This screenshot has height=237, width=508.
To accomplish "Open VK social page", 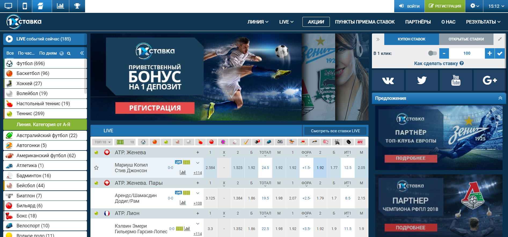I will pos(388,80).
